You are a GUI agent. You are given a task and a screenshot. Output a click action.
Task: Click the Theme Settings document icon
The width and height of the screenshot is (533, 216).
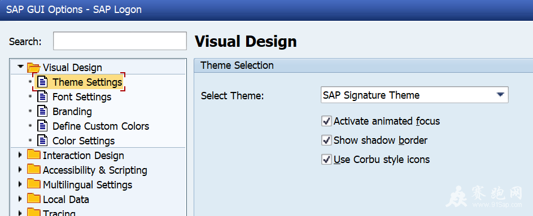tap(42, 82)
